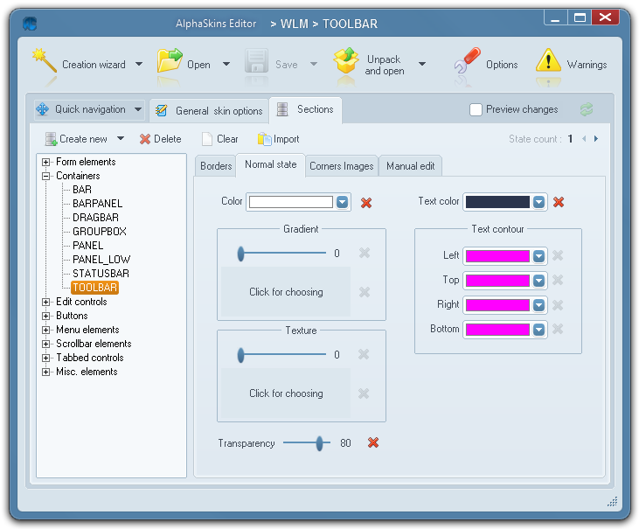The image size is (639, 529).
Task: Click Gradient's Click for choosing area
Action: (286, 292)
